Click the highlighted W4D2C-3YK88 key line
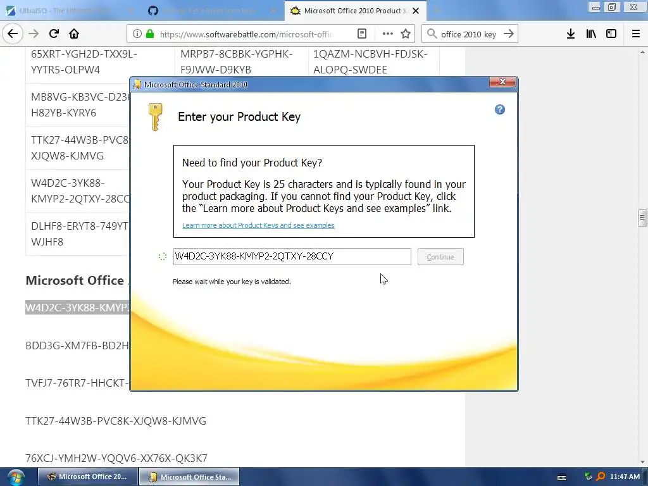The height and width of the screenshot is (486, 648). click(78, 308)
